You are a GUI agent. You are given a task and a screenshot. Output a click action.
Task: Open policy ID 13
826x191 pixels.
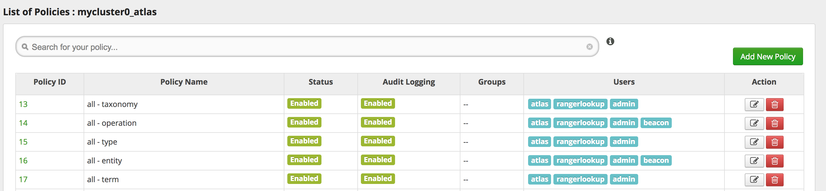[x=23, y=104]
